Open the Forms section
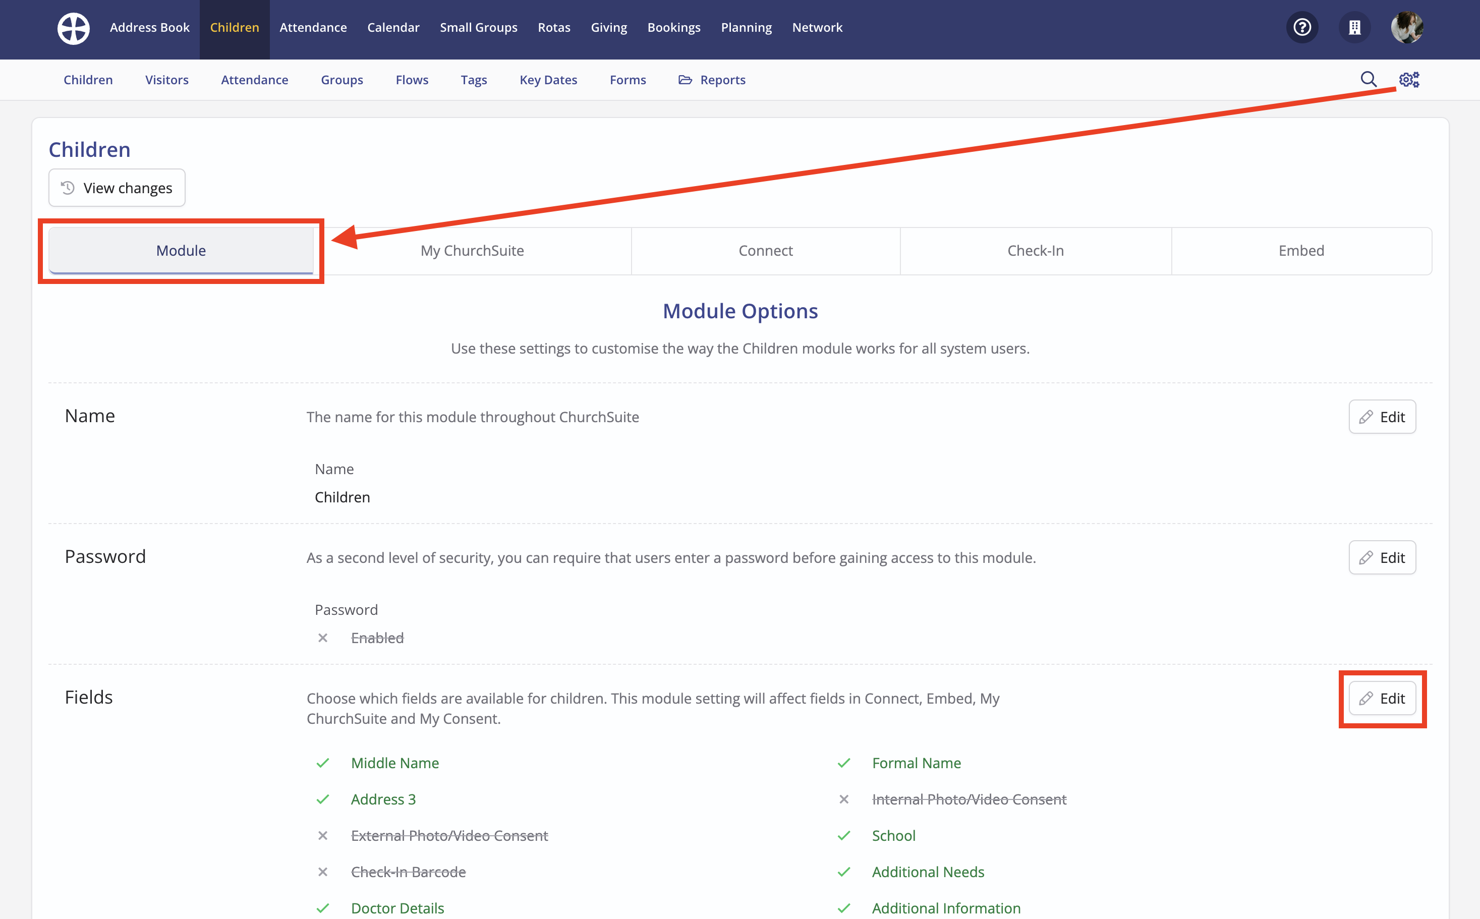This screenshot has height=919, width=1480. (x=628, y=80)
